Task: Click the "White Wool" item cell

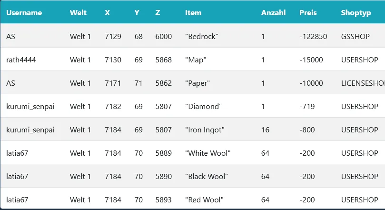Action: (x=207, y=153)
